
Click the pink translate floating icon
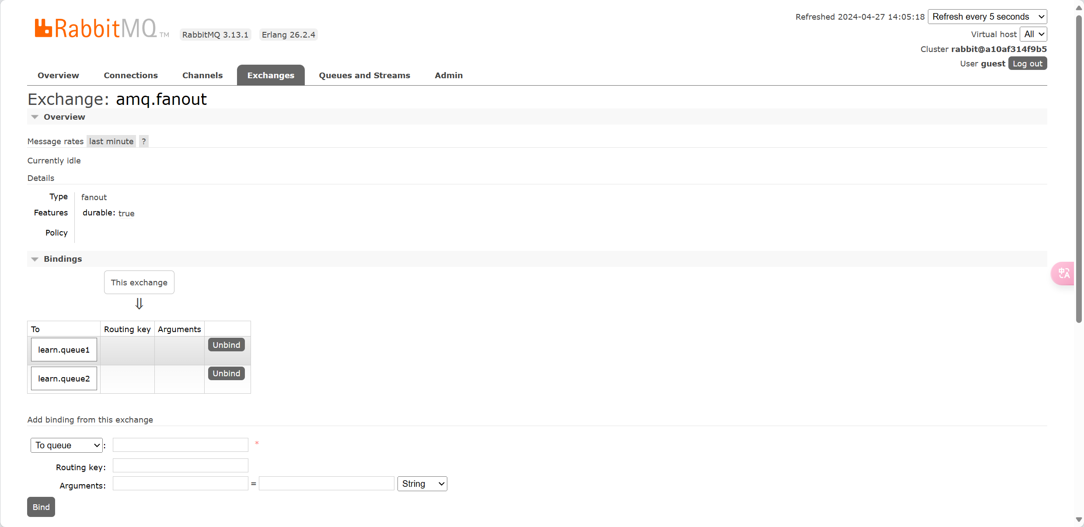[1063, 274]
